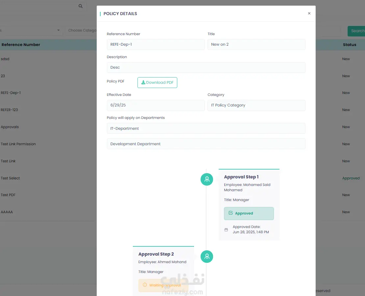Click the POLICY DETAILS title
Image resolution: width=365 pixels, height=296 pixels.
(120, 14)
